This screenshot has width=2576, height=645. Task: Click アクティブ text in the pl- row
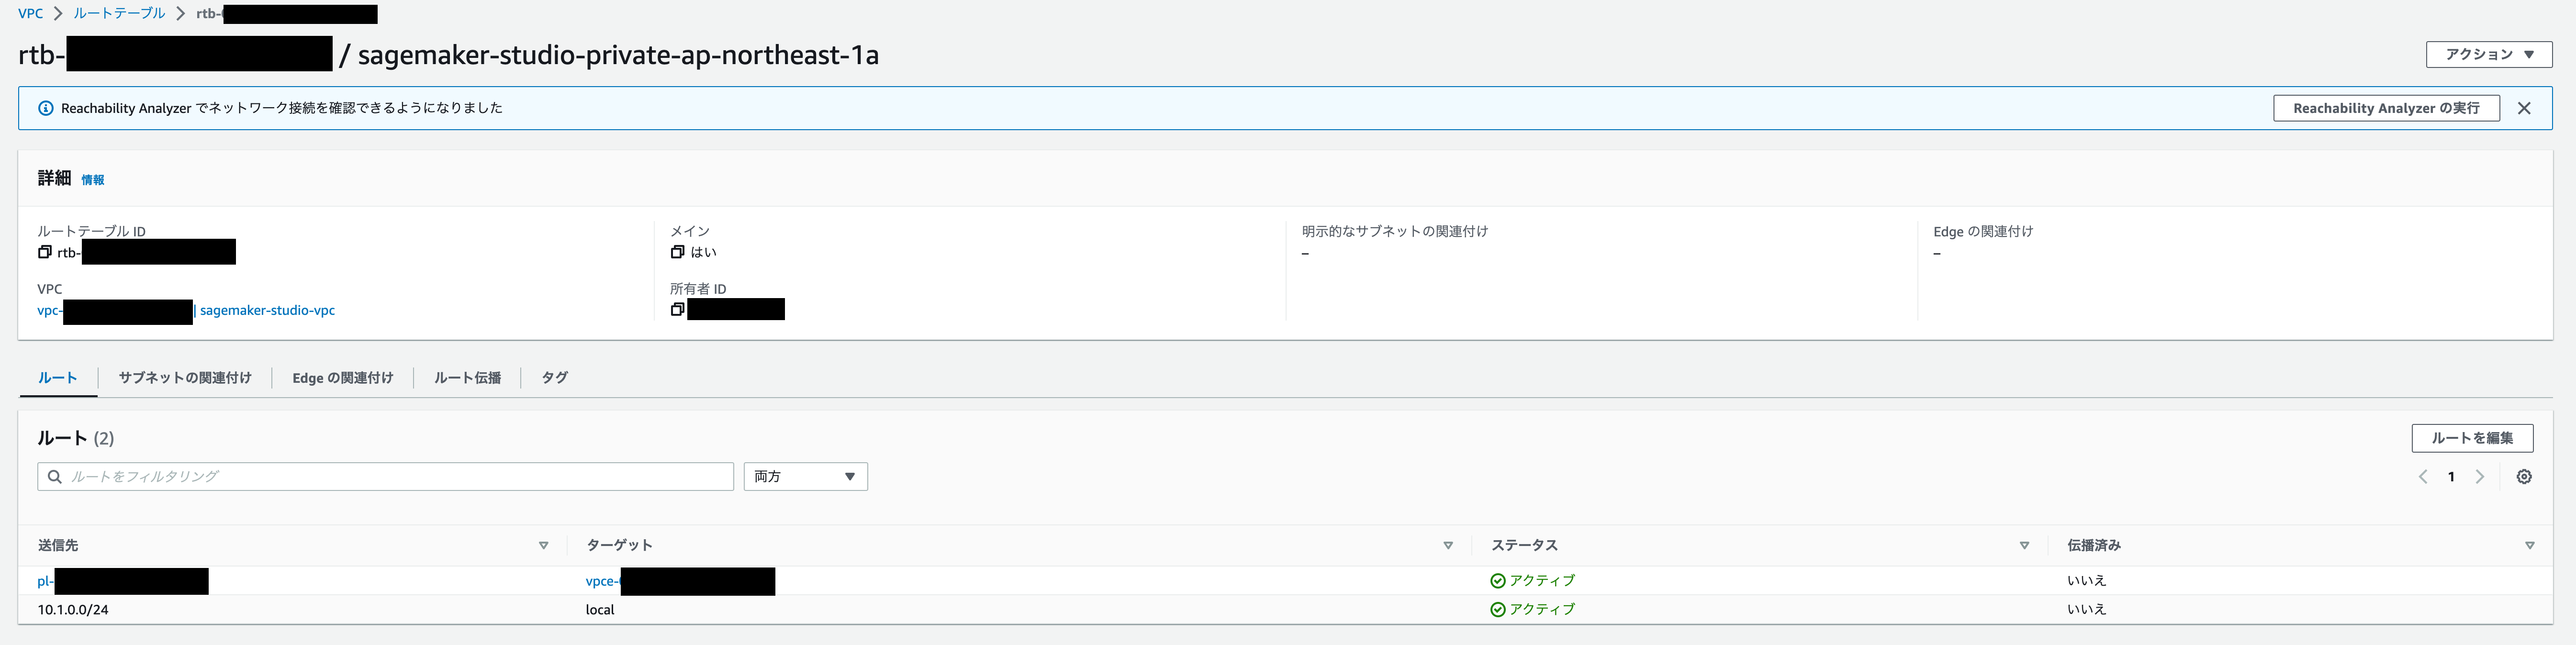tap(1542, 581)
